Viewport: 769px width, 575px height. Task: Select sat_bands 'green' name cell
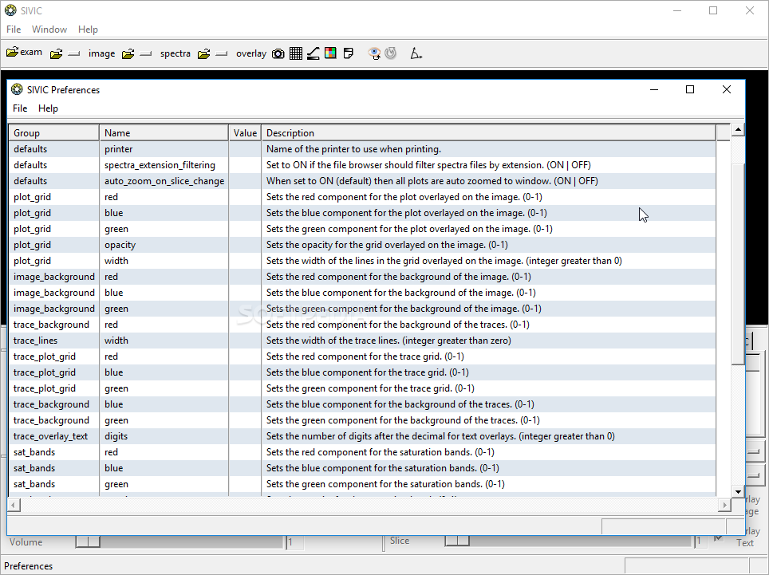pyautogui.click(x=164, y=484)
